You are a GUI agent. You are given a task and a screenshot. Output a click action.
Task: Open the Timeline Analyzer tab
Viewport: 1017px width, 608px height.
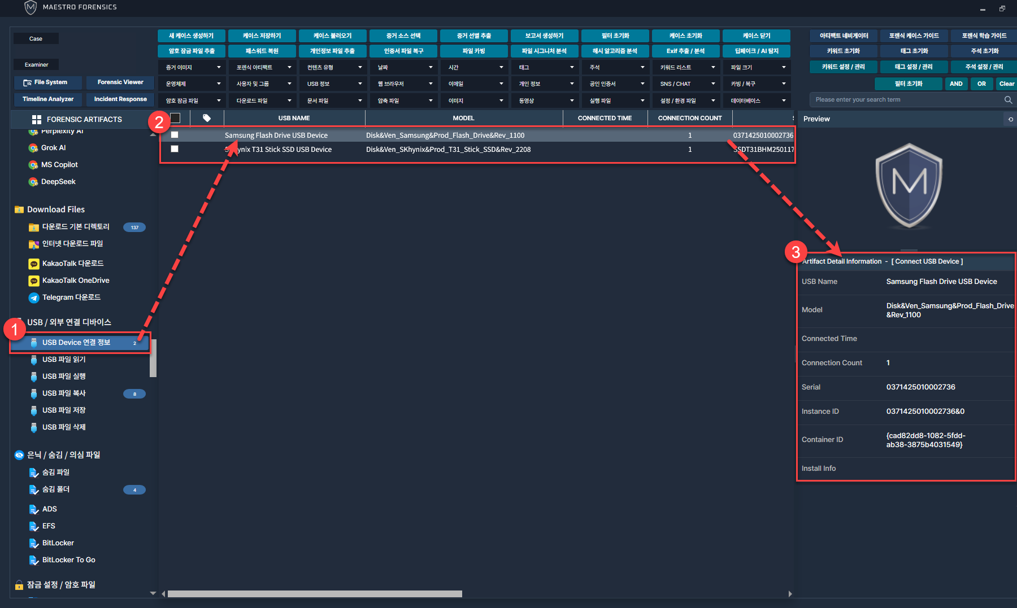coord(48,99)
